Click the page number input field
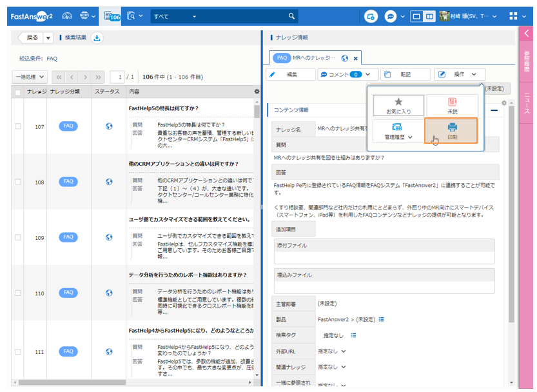The width and height of the screenshot is (537, 392). [x=117, y=77]
